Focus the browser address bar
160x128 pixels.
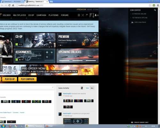(82, 5)
